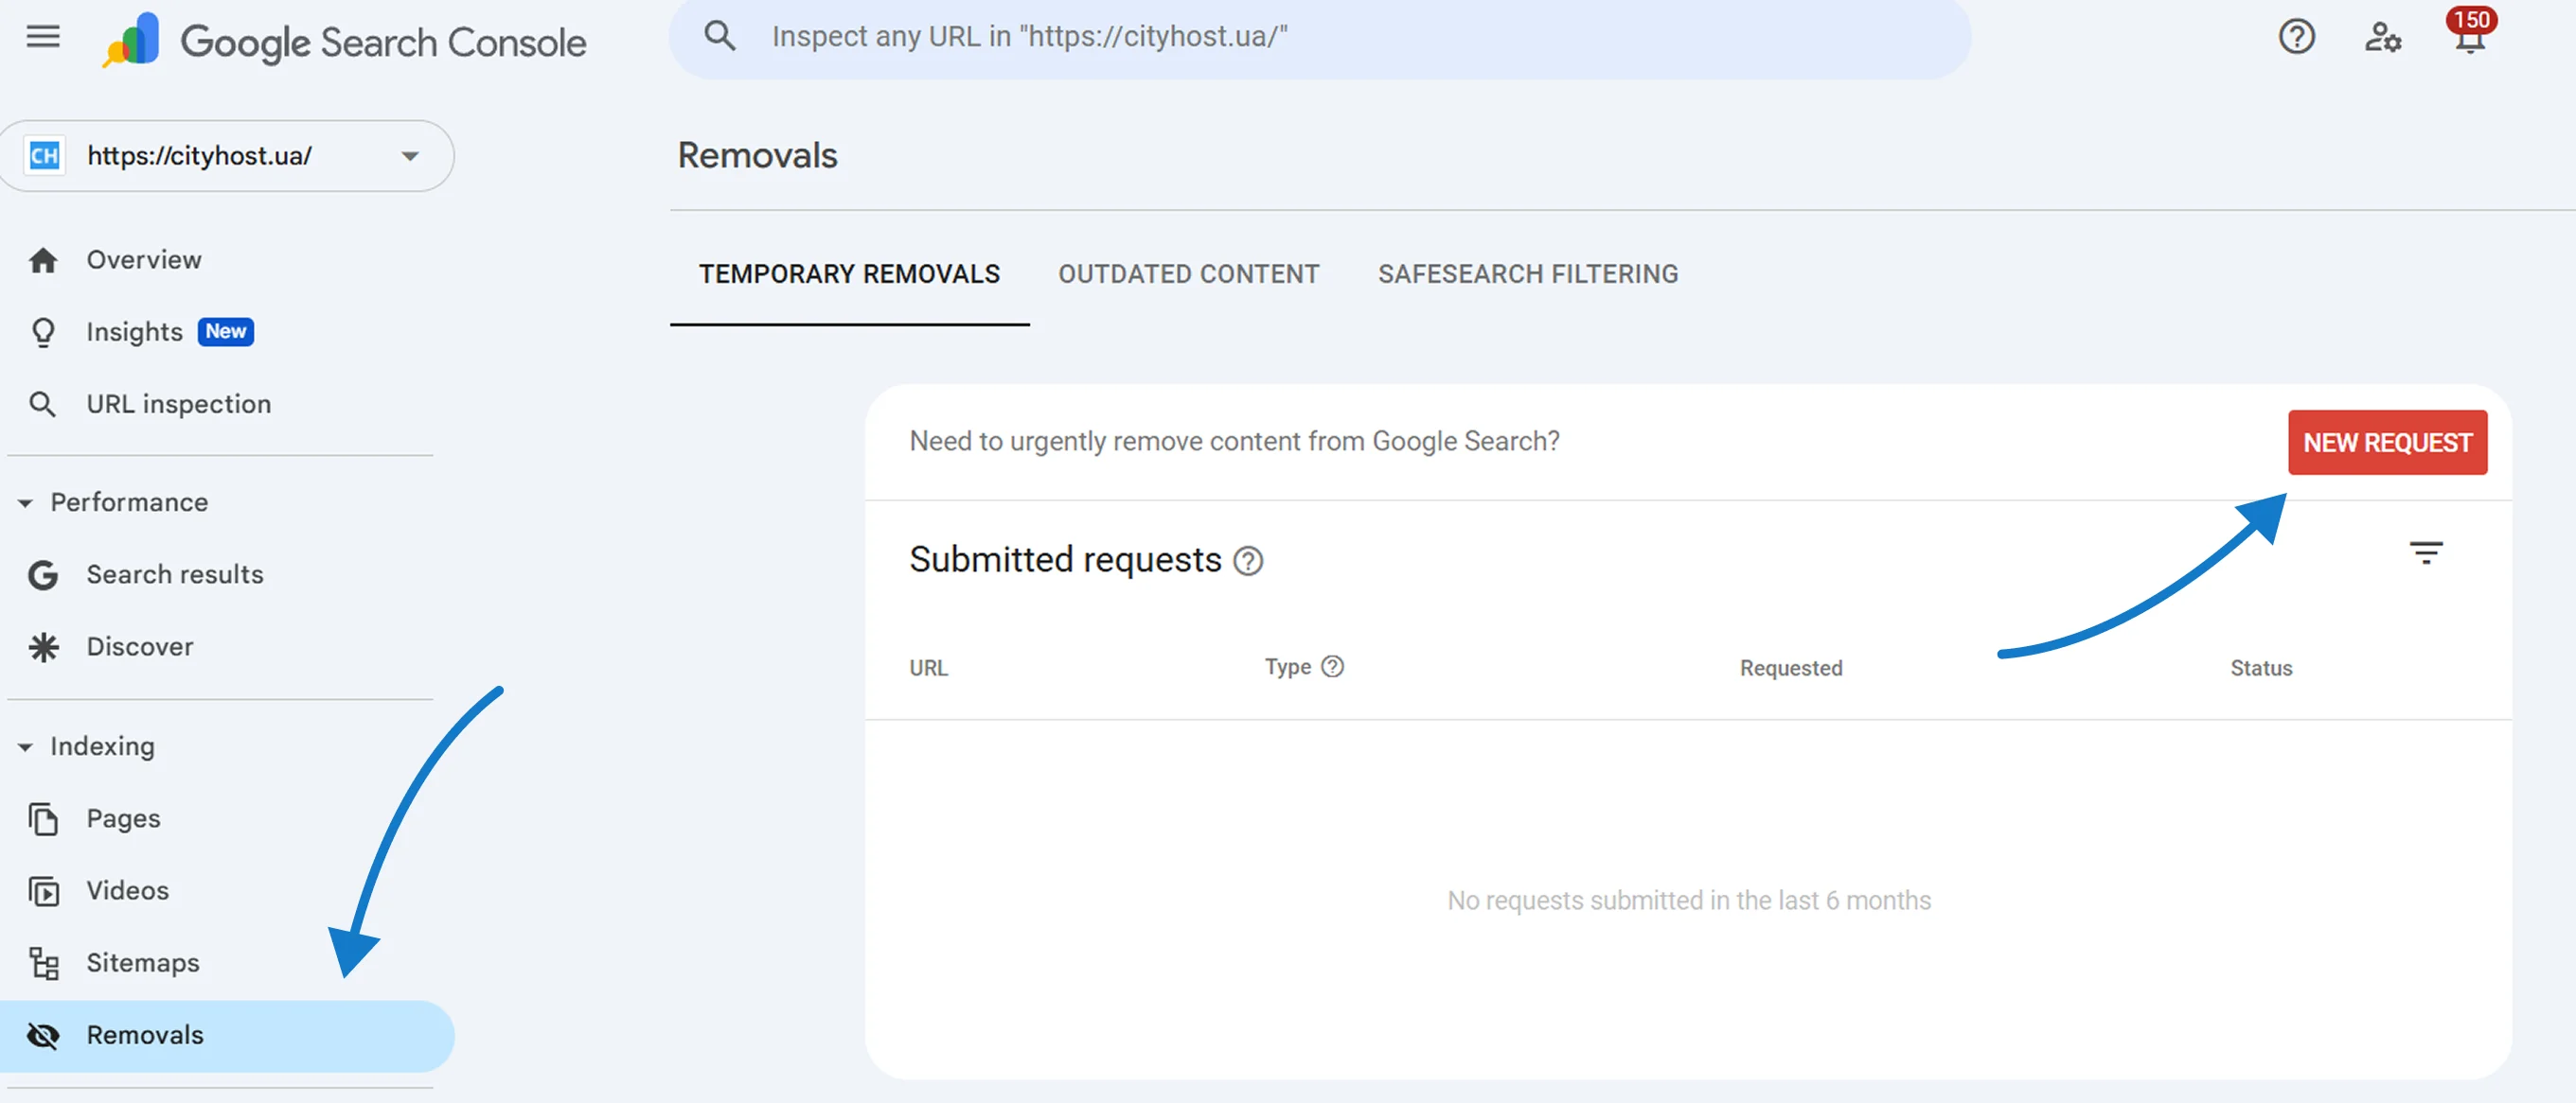Click the help tooltip next to Submitted requests

[1249, 562]
